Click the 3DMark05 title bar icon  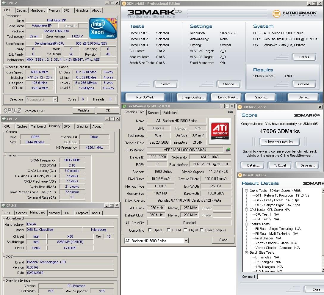[124, 4]
